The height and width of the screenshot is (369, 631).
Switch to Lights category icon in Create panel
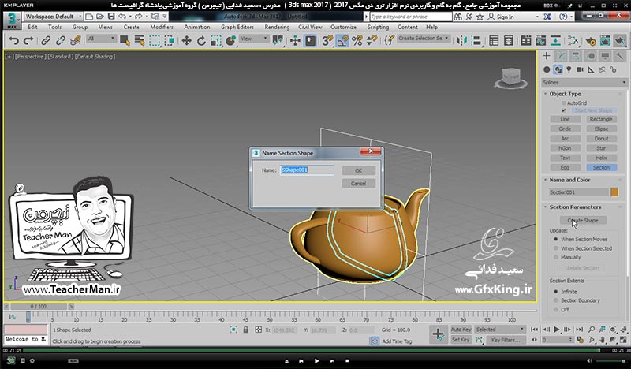(x=569, y=69)
